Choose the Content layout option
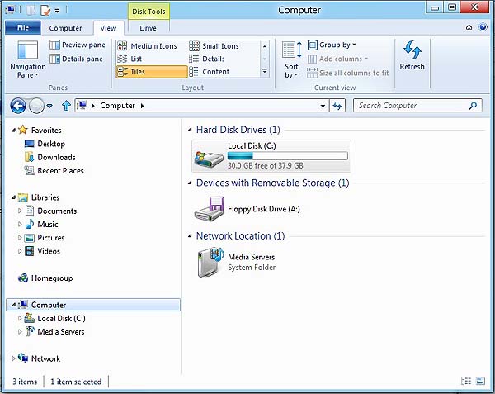Viewport: 495px width, 394px height. 216,72
